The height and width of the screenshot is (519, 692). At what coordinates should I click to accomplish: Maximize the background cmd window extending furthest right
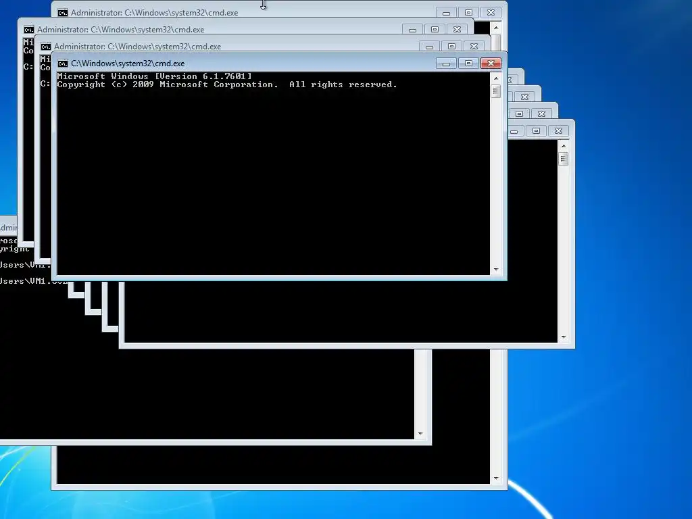(x=536, y=131)
